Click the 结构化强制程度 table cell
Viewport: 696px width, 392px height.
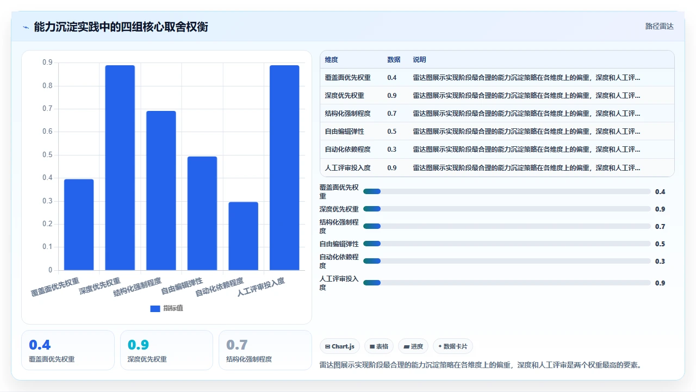pos(347,114)
